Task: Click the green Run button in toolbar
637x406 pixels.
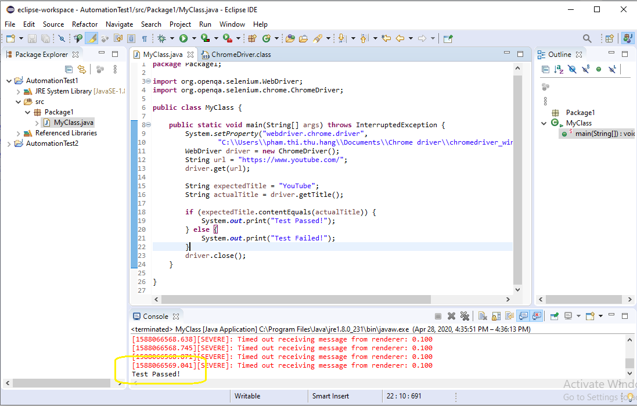Action: tap(183, 38)
